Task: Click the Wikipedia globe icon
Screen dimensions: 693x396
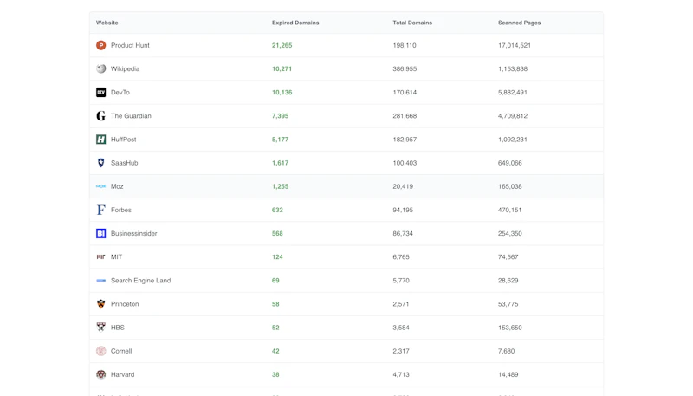Action: click(100, 68)
